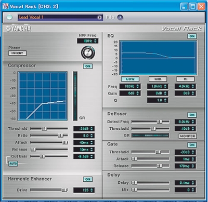
Task: Select the LOW EQ band
Action: 130,79
